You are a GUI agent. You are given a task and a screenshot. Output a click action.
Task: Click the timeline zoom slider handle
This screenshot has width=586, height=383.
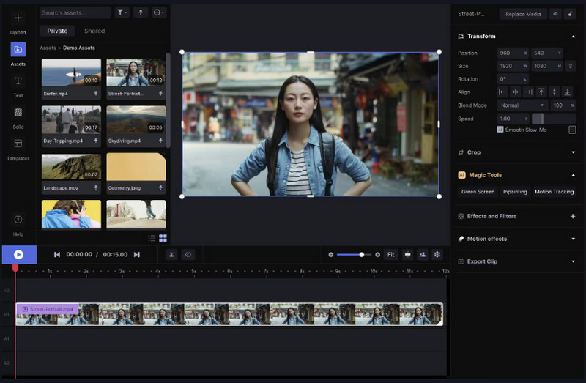[x=361, y=254]
